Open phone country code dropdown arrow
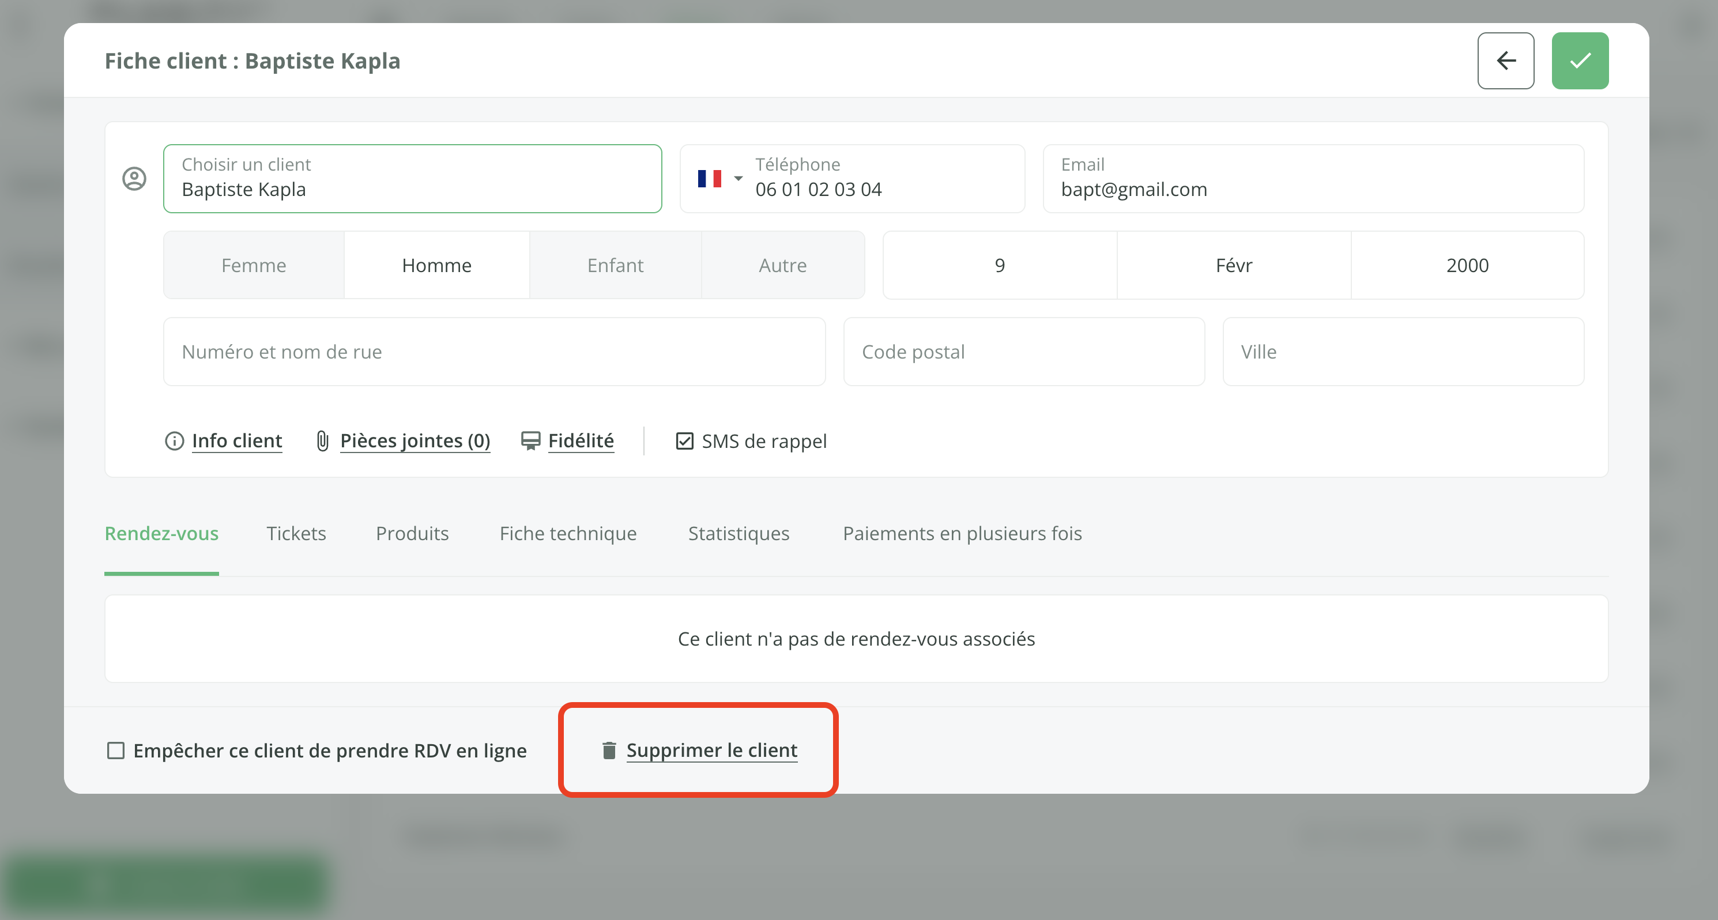Image resolution: width=1718 pixels, height=920 pixels. click(x=737, y=179)
